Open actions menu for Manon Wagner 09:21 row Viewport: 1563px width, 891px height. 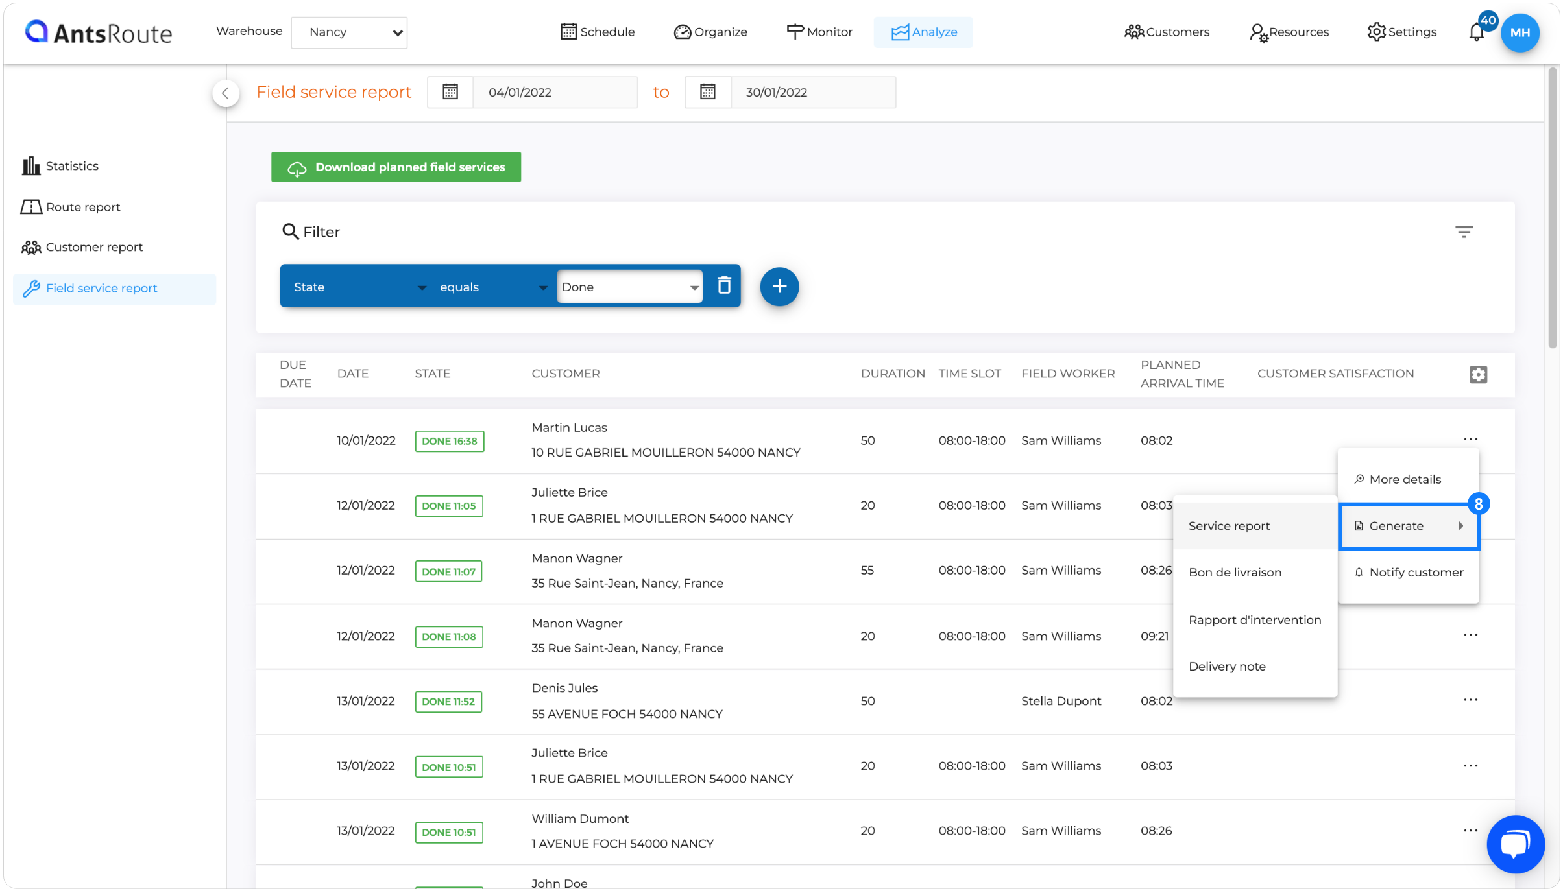[1470, 635]
